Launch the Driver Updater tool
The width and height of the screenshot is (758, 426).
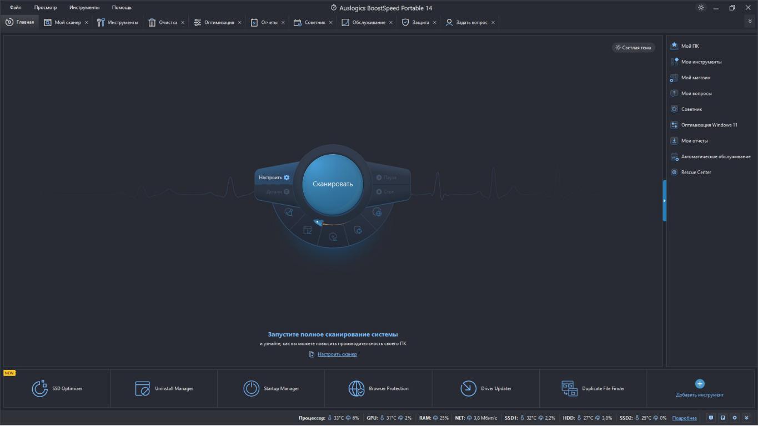[x=485, y=388]
